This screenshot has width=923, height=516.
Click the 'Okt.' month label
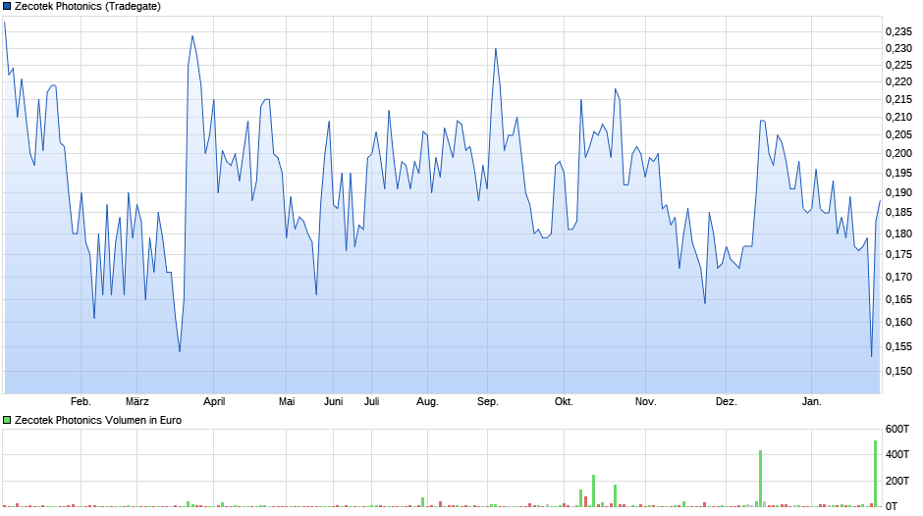tap(564, 402)
